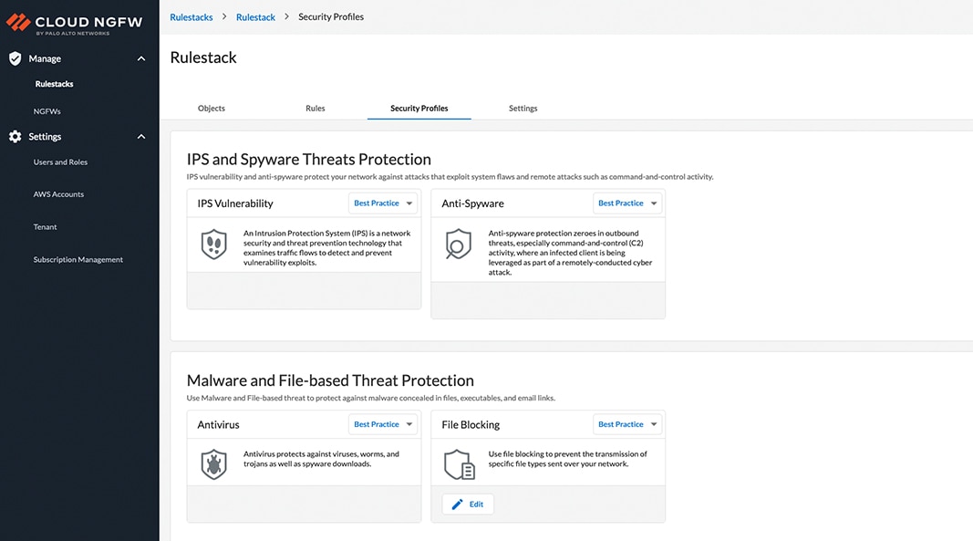Click the File Blocking document shield icon
The height and width of the screenshot is (541, 973).
(459, 465)
